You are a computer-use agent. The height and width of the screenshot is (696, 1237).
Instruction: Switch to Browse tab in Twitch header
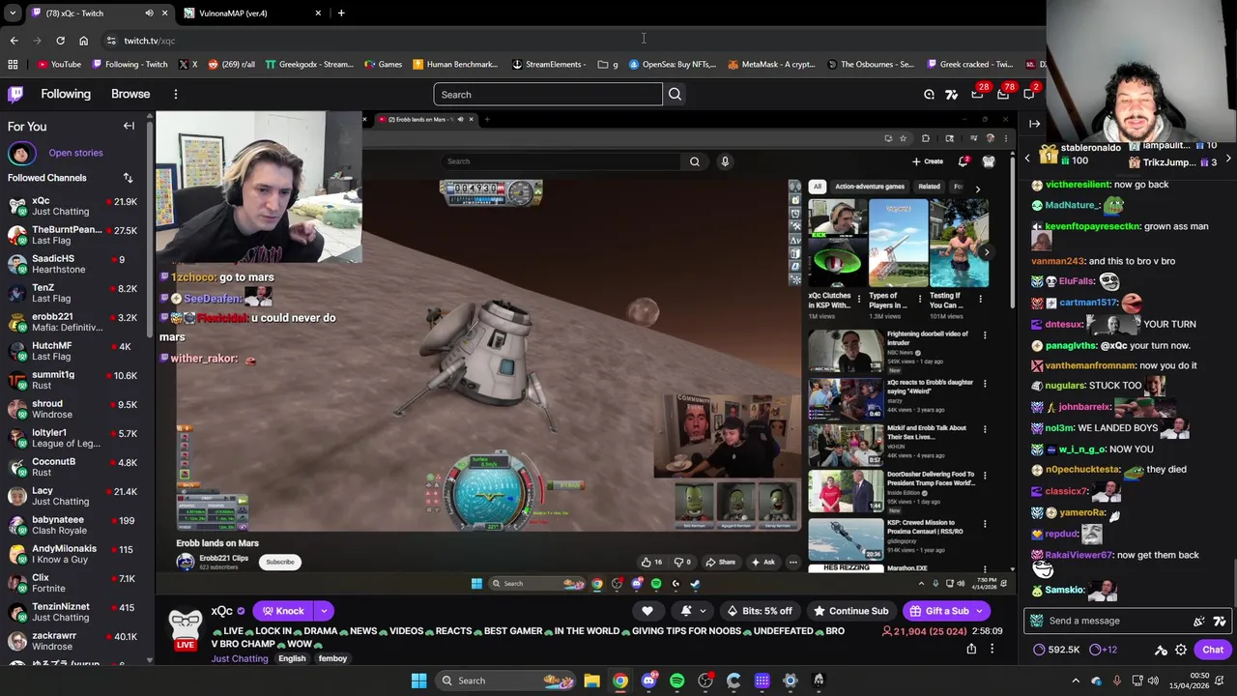(x=130, y=94)
